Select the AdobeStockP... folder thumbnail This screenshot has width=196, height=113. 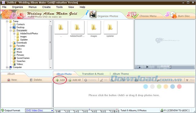pos(77,27)
